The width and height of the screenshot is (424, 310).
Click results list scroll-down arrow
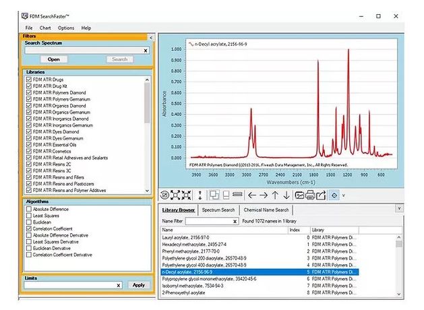[x=399, y=294]
